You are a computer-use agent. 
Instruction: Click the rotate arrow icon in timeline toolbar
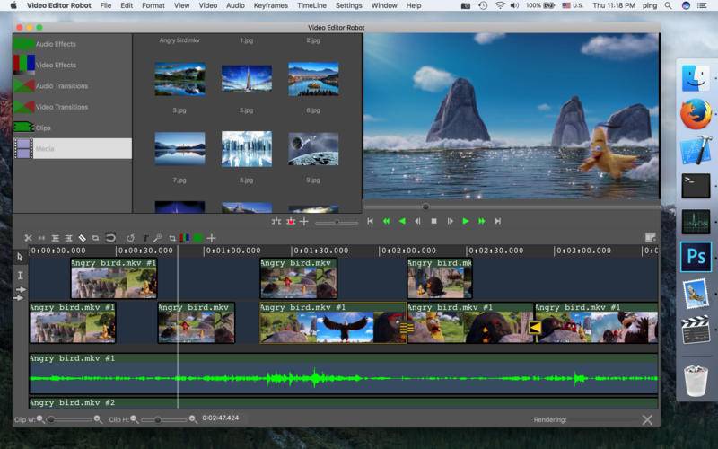tap(130, 238)
